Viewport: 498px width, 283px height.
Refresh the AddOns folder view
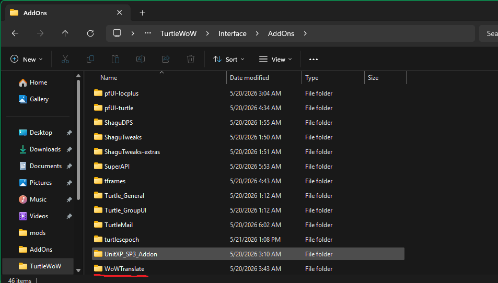pos(90,33)
